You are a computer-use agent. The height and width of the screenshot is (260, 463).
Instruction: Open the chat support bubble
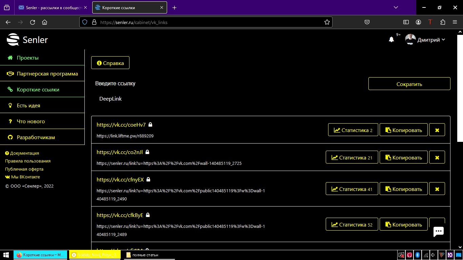pos(439,232)
